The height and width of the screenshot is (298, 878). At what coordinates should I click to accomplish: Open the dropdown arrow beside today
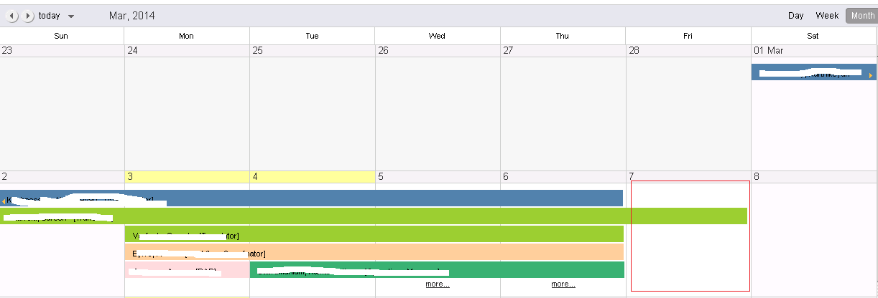[70, 16]
